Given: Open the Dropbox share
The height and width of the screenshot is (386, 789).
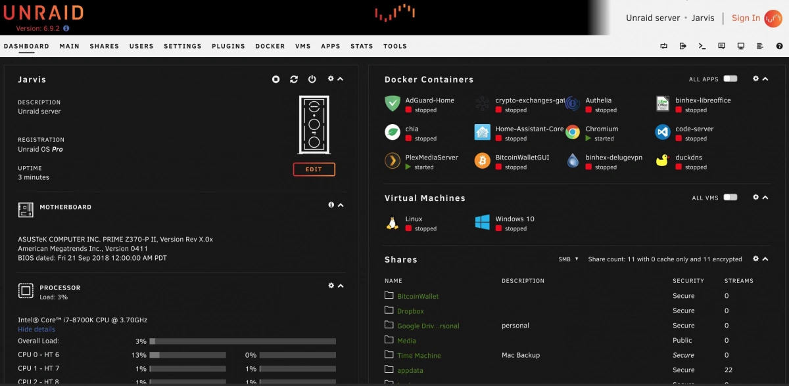Looking at the screenshot, I should click(x=410, y=311).
